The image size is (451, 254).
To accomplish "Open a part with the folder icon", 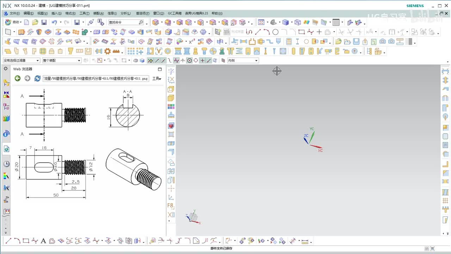I will (35, 22).
